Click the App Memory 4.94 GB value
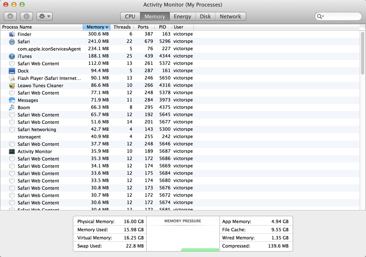Viewport: 366px width, 257px height. point(280,222)
